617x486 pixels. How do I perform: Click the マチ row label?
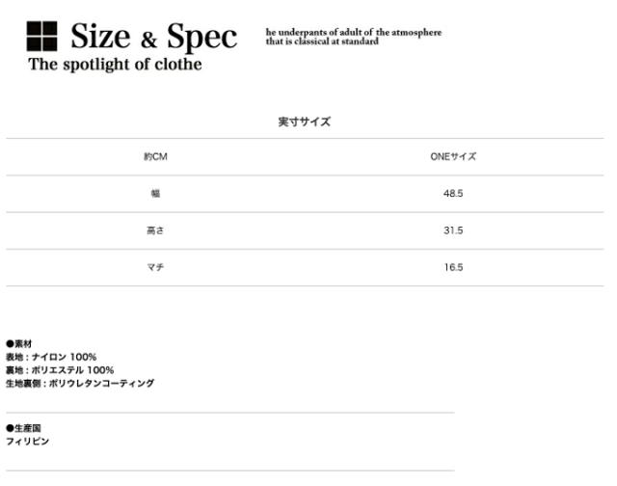[155, 267]
